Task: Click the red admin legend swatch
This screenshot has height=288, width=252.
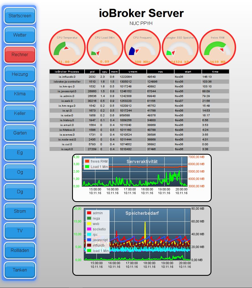Action: coord(89,213)
